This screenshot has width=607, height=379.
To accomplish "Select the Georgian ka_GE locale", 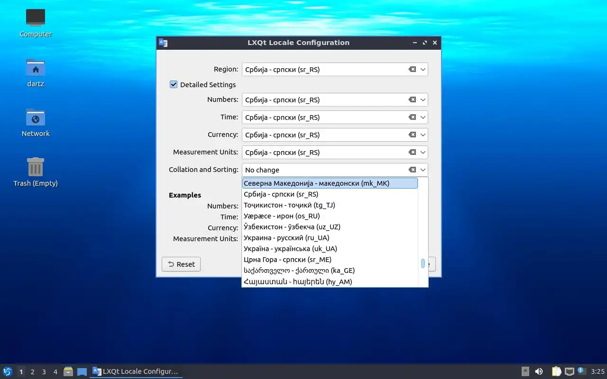I will pyautogui.click(x=330, y=270).
